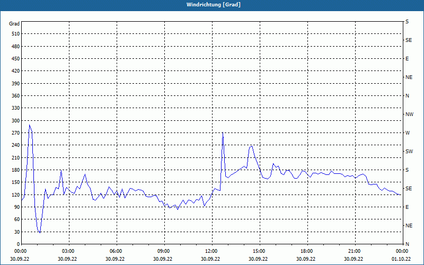Select the 21:00 time marker

[x=354, y=251]
